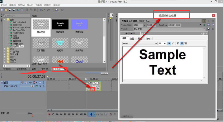Click the Render As toolbar icon
Image resolution: width=223 pixels, height=122 pixels.
18,10
